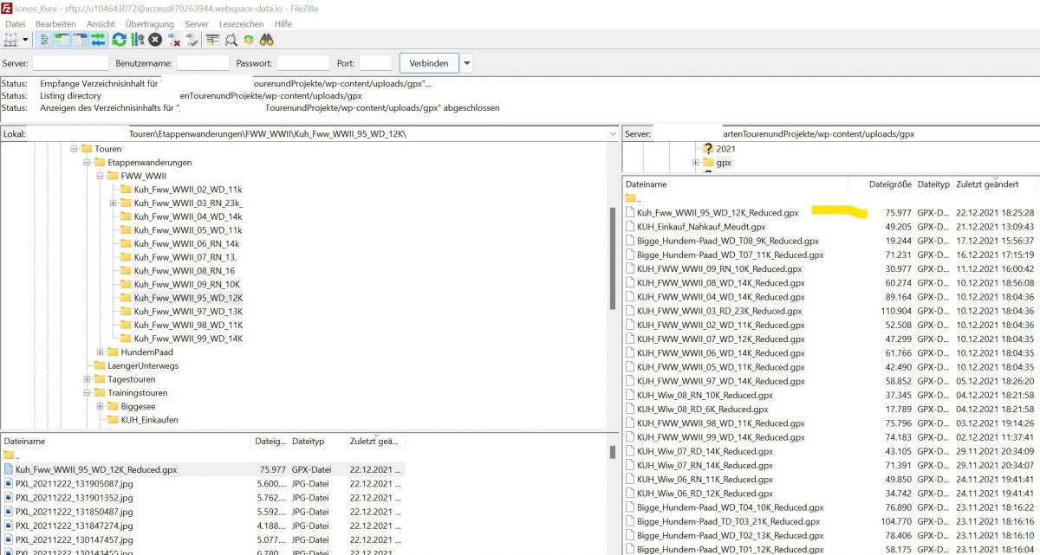
Task: Collapse the FWW_WWII folder tree node
Action: pyautogui.click(x=100, y=176)
